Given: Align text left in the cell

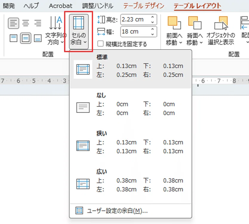Looking at the screenshot, I should tap(13, 23).
